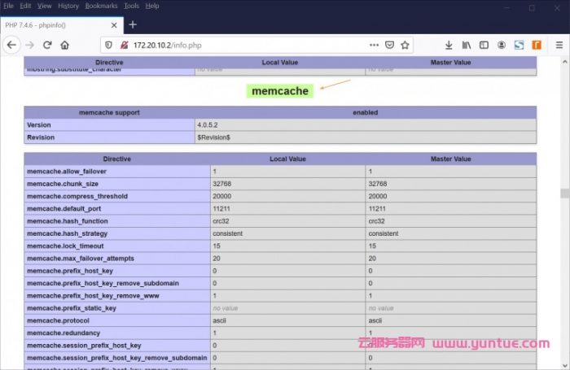The image size is (570, 370).
Task: Open the Tools menu in menu bar
Action: point(131,6)
